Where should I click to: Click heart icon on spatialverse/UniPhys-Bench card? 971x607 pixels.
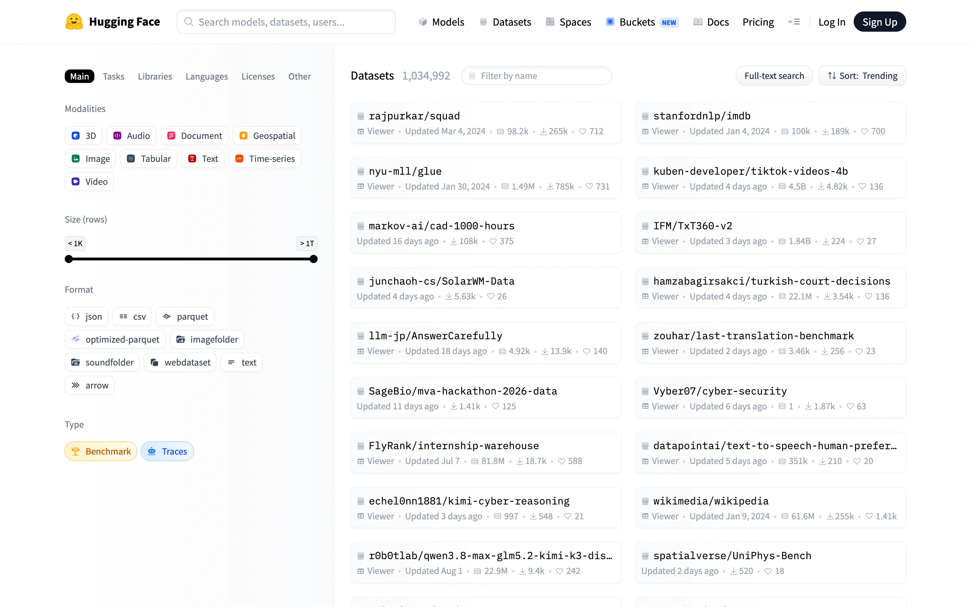pos(768,571)
